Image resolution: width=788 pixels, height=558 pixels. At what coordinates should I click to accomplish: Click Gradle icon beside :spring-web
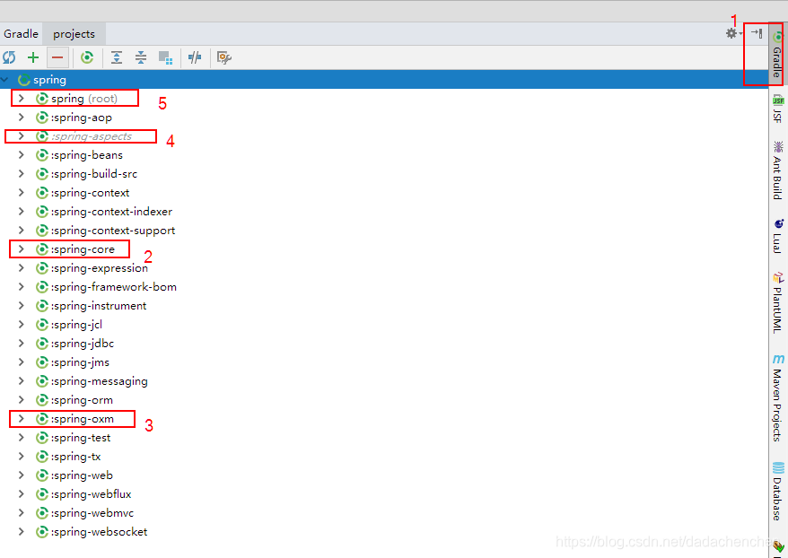(42, 475)
